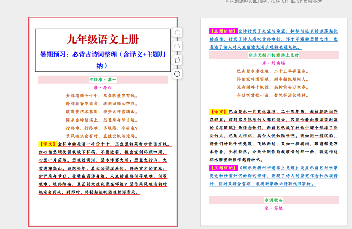Click the author line 唐·李白

click(x=103, y=87)
